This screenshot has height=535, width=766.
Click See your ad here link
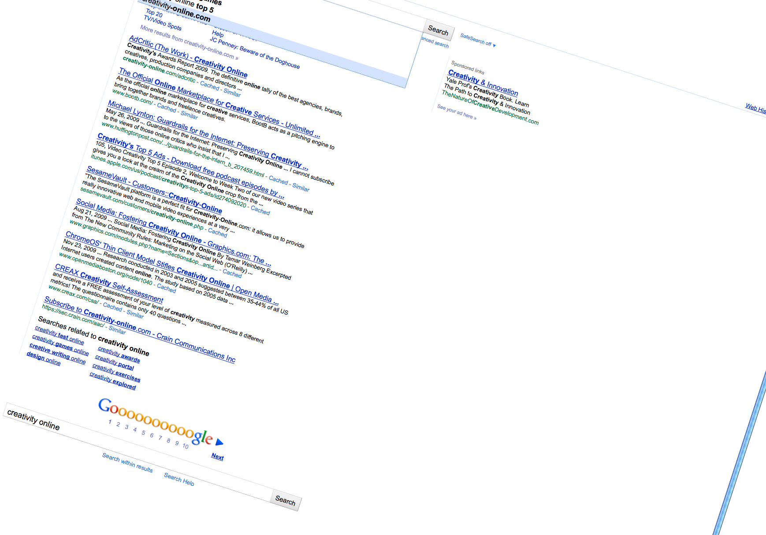point(457,112)
